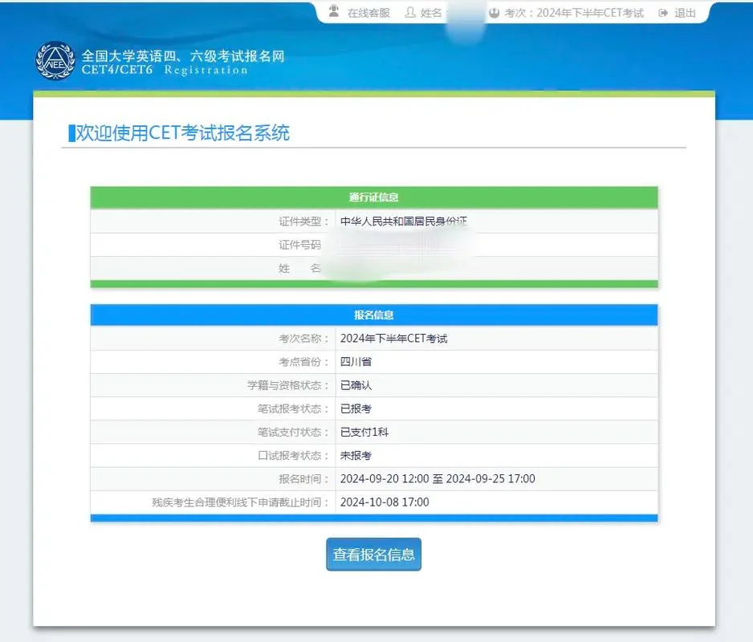The height and width of the screenshot is (642, 753).
Task: Click the online customer service person icon
Action: point(334,11)
